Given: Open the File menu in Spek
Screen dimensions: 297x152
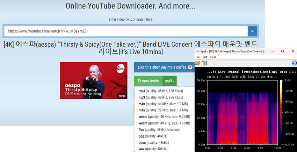Looking at the screenshot, I should pos(197,57).
